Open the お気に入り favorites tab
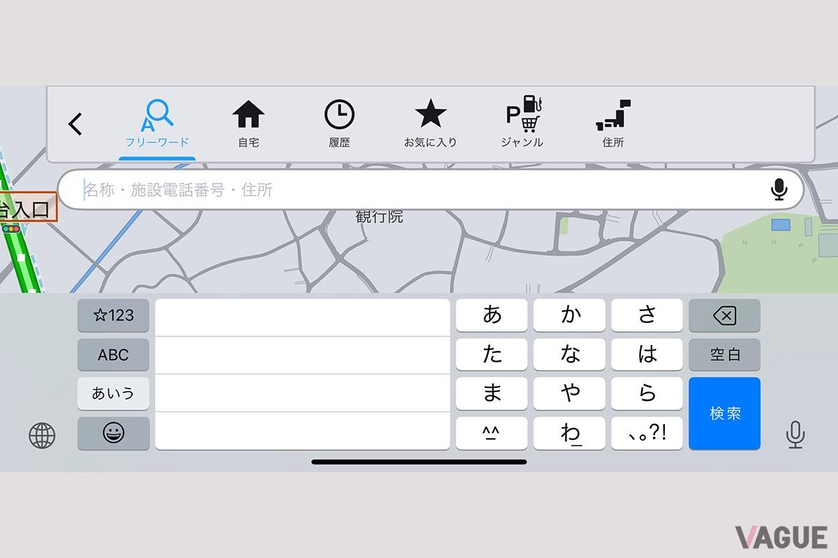The image size is (838, 558). coord(430,124)
